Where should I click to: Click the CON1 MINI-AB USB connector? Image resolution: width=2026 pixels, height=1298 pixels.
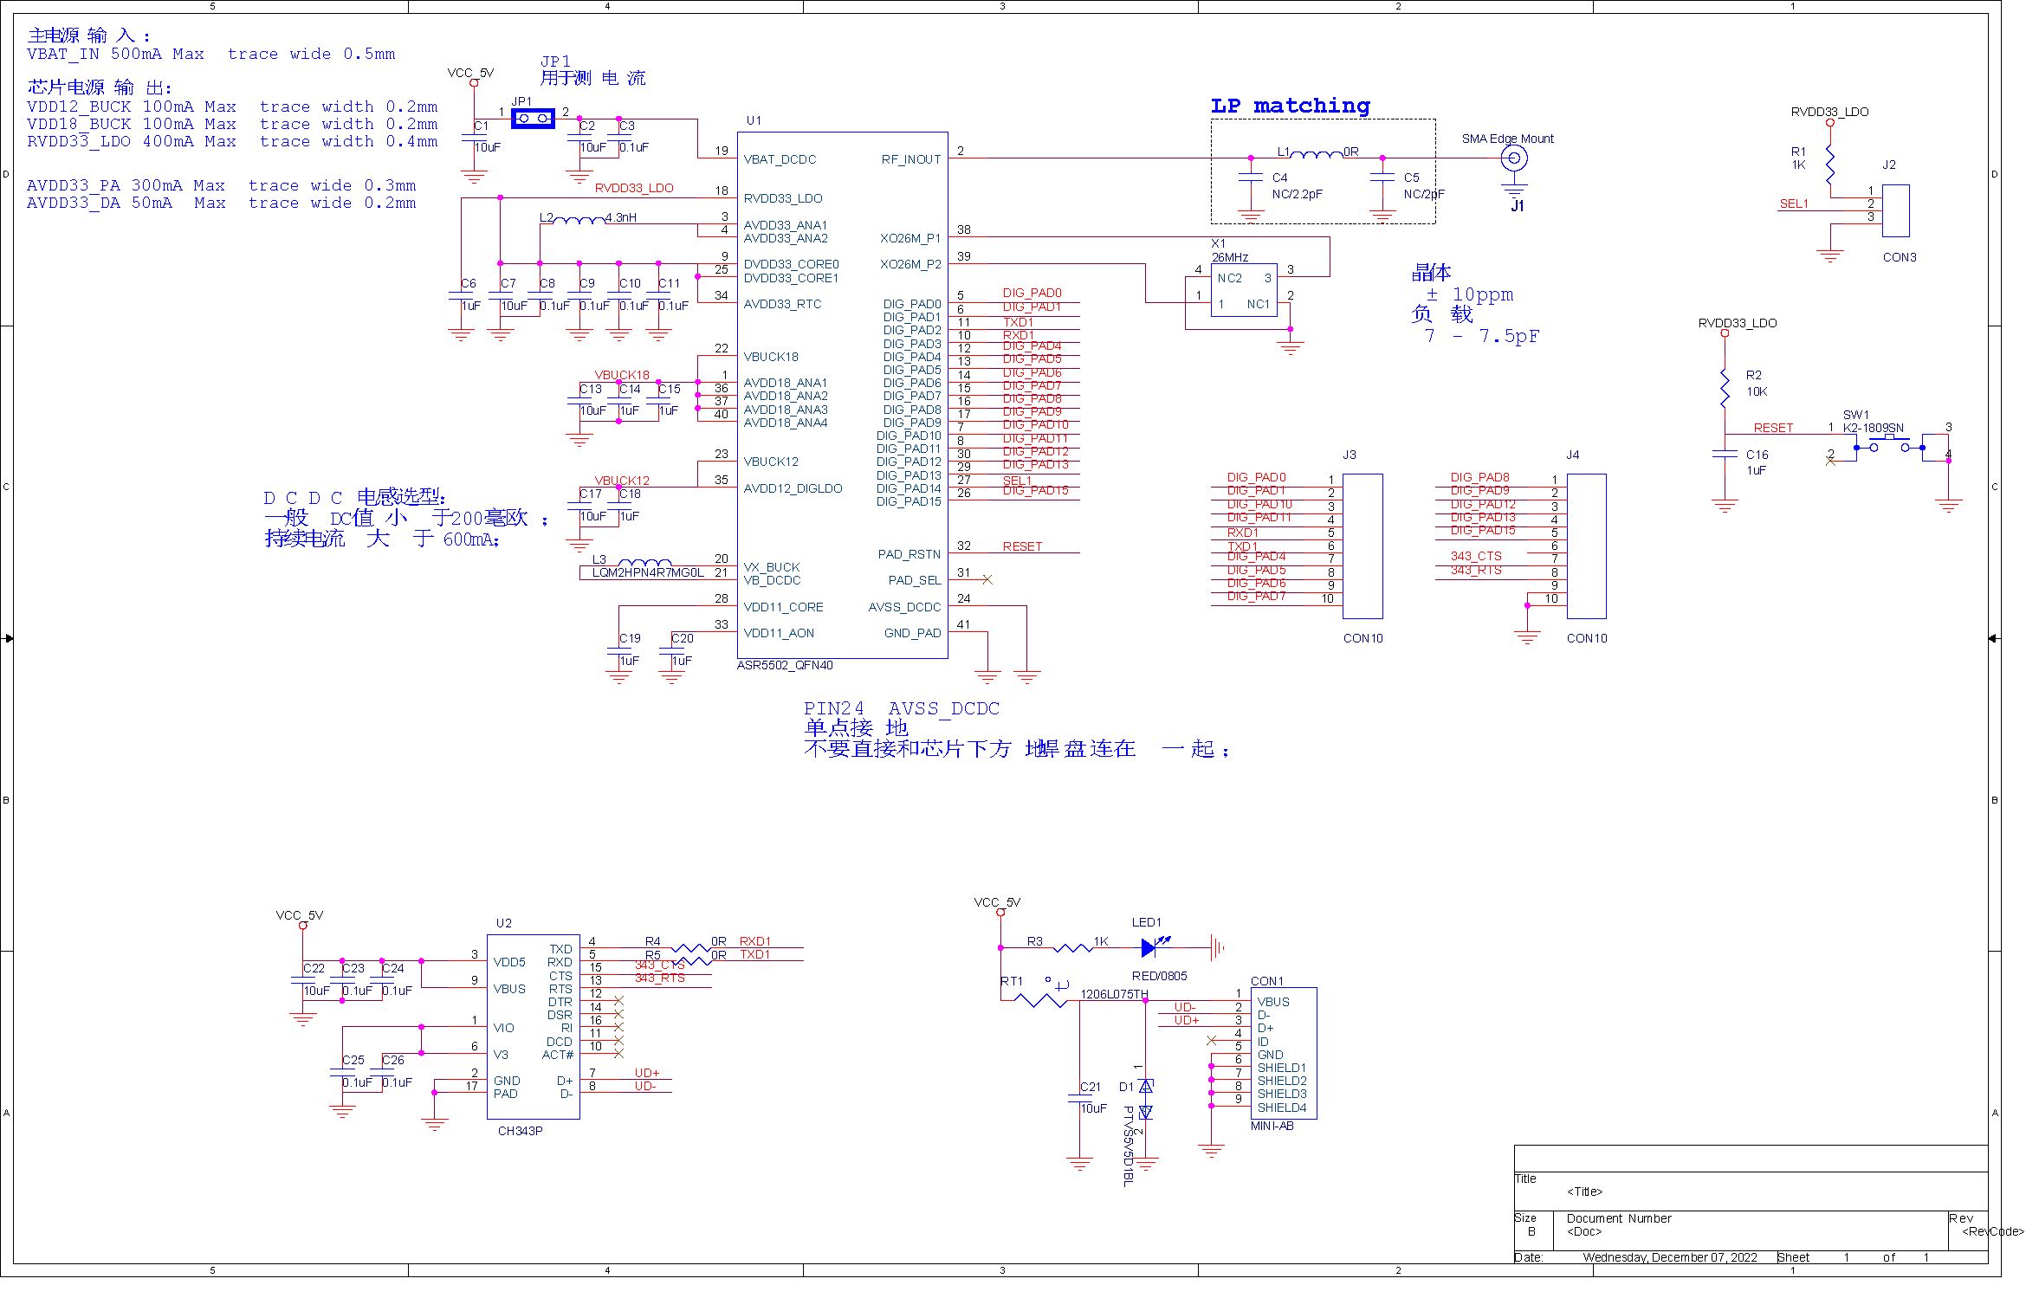1284,1053
